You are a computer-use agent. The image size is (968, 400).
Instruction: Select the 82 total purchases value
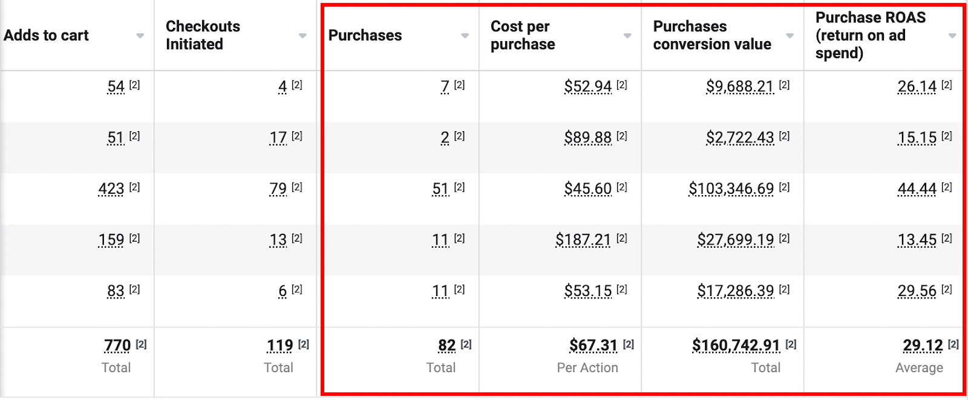point(447,346)
